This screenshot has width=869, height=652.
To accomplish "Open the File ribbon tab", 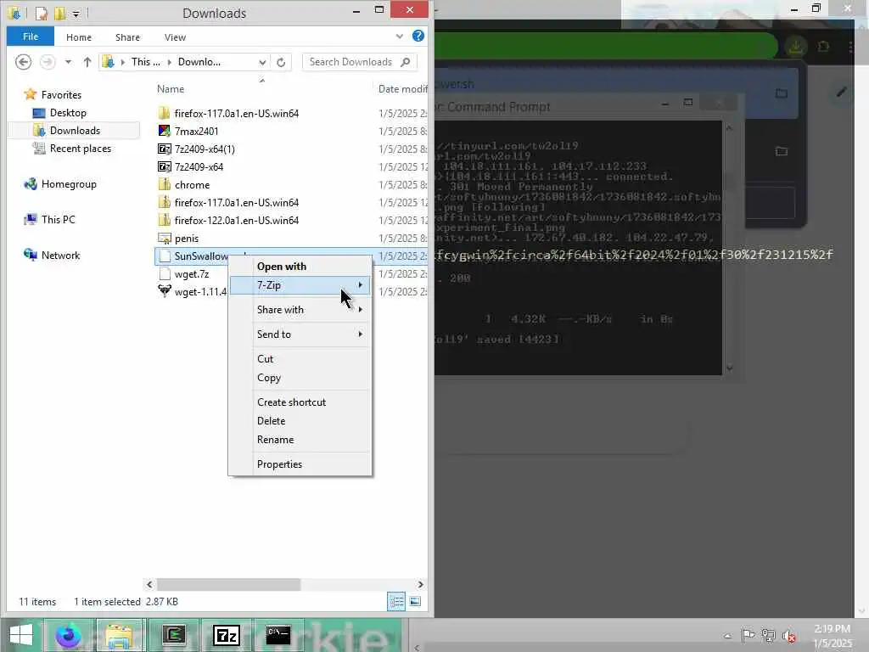I will pos(31,37).
